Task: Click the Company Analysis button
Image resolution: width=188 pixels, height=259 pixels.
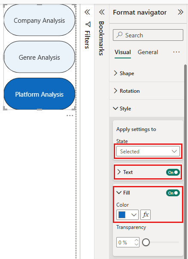Action: (39, 20)
